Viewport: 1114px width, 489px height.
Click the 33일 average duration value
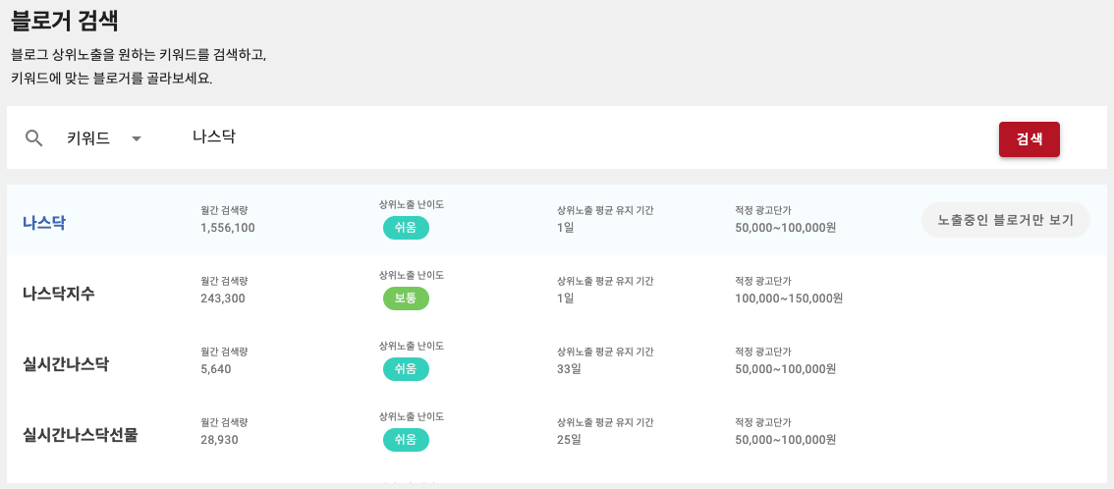pyautogui.click(x=569, y=369)
